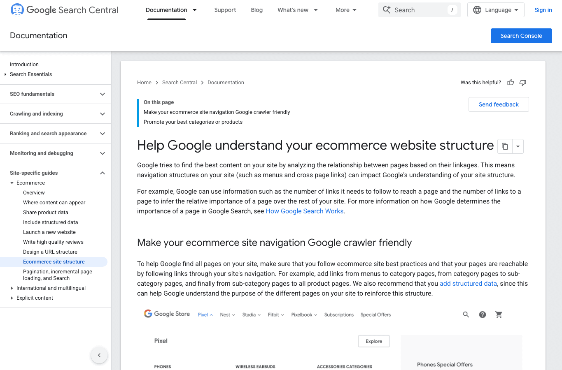Collapse the Ecommerce tree item

pyautogui.click(x=12, y=183)
